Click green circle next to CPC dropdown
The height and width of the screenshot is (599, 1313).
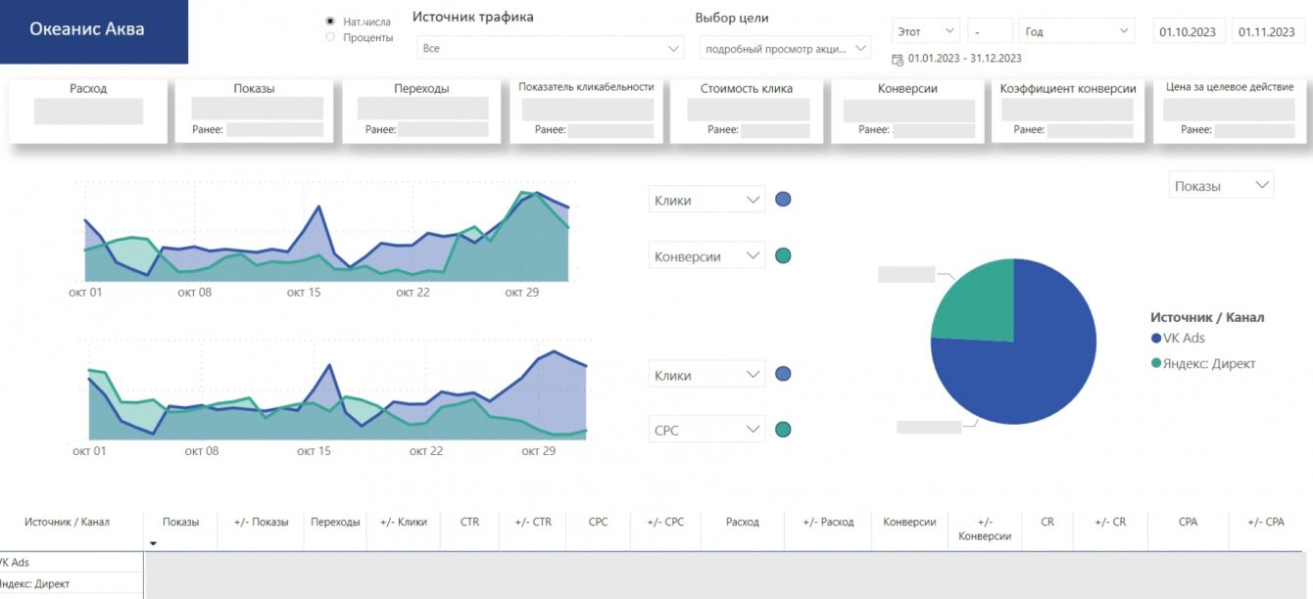pos(782,430)
